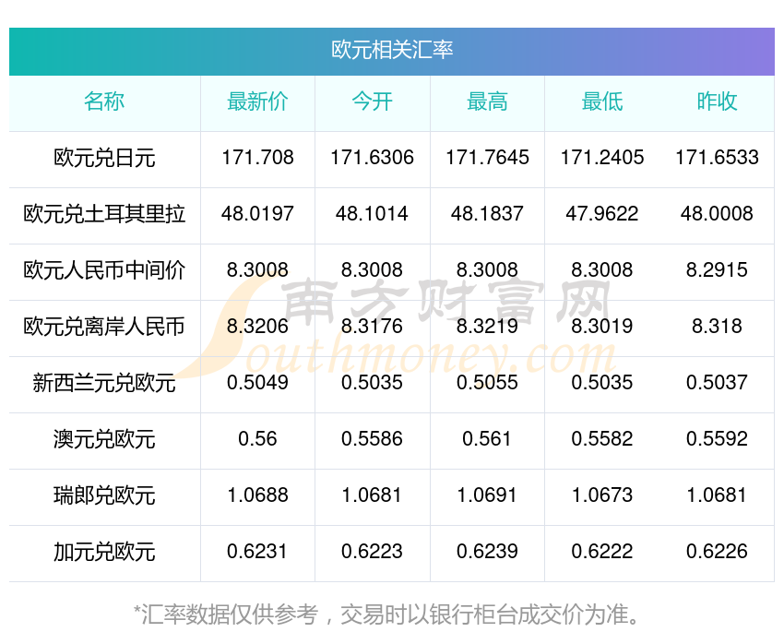Viewport: 784px width, 644px height.
Task: Select opening value 0.5586
Action: coord(372,439)
